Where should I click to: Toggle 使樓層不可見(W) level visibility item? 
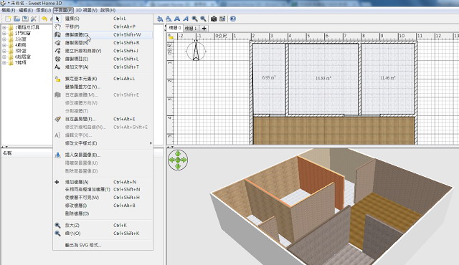coord(103,198)
